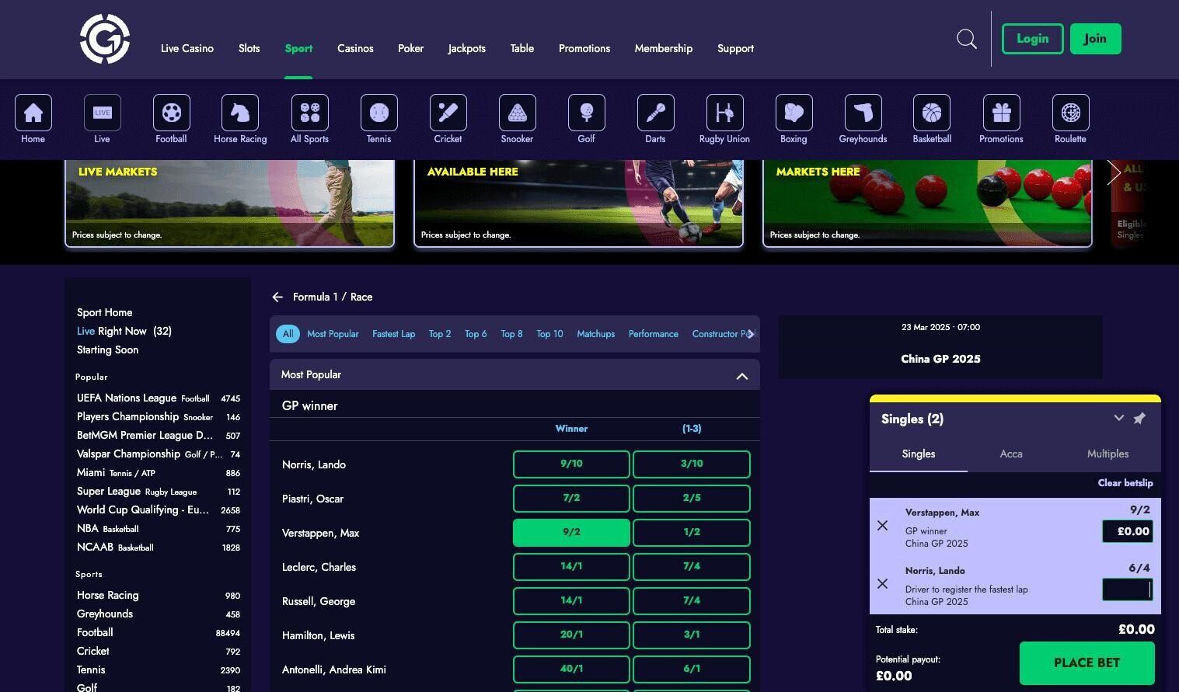Deselect the Verstappen 9/2 winner odds
1179x692 pixels.
pos(571,533)
